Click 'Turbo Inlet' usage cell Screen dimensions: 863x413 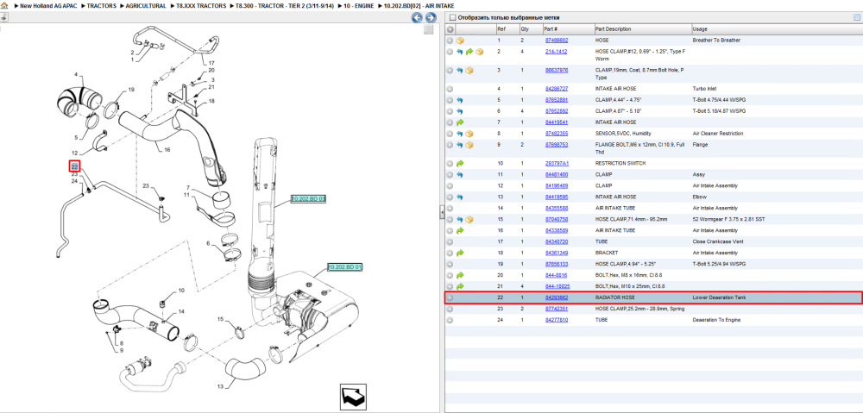pyautogui.click(x=704, y=89)
